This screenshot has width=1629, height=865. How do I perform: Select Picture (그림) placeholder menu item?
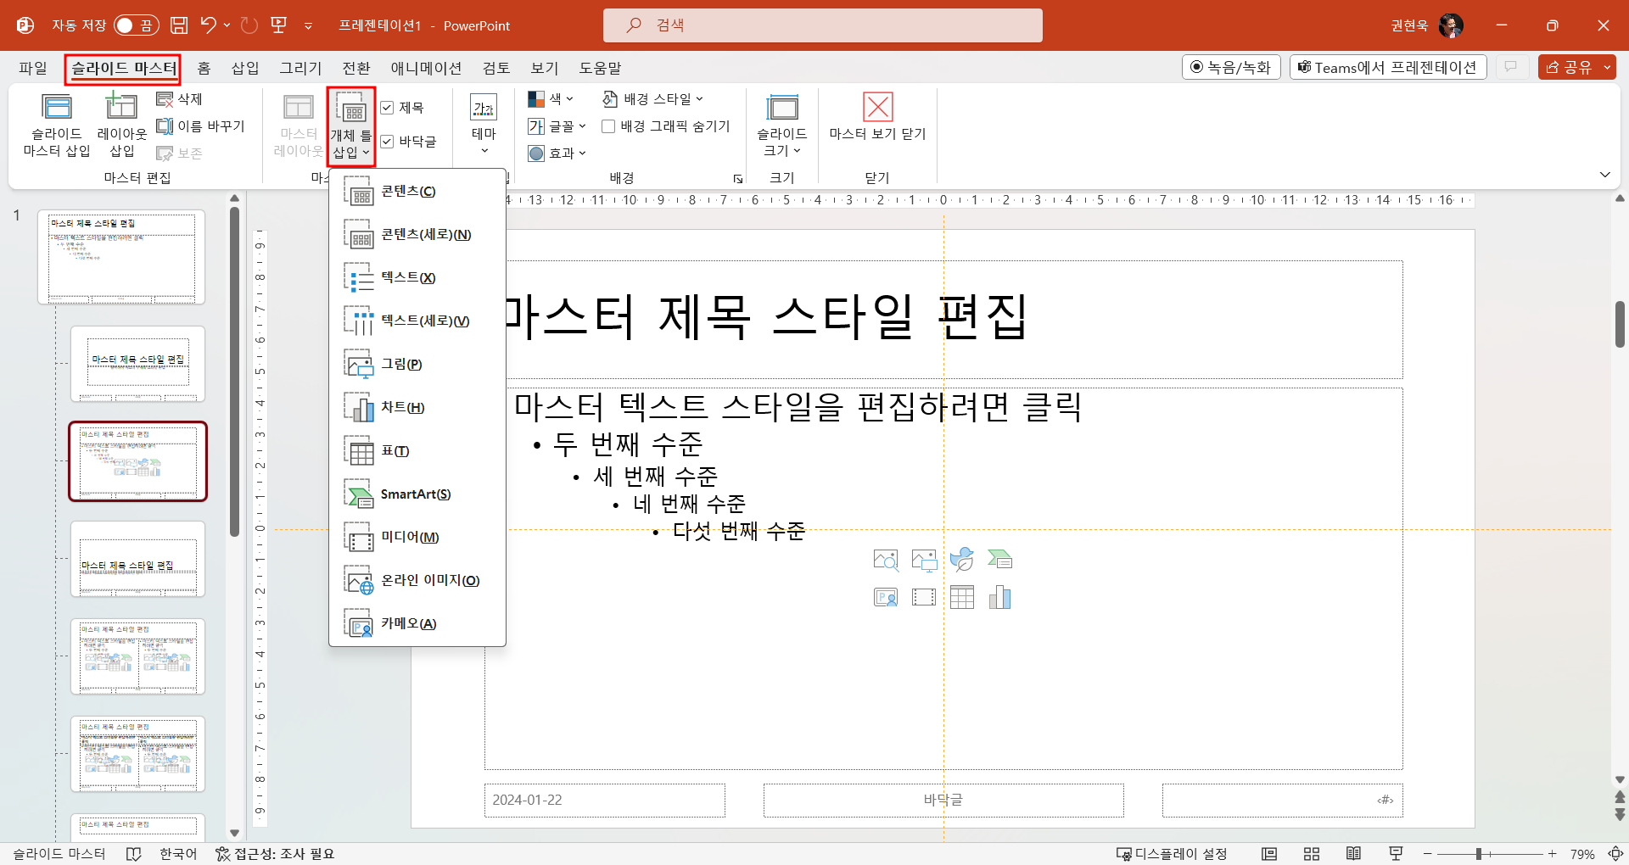coord(417,365)
